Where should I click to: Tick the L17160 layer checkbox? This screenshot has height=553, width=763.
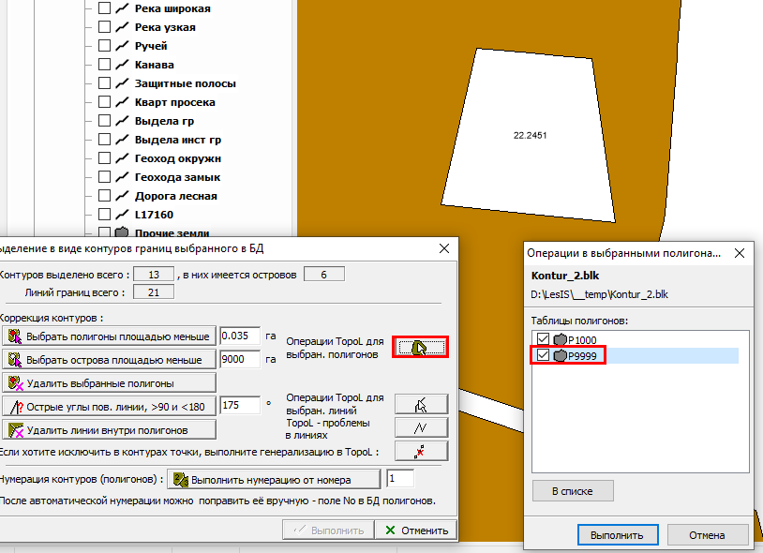pyautogui.click(x=104, y=214)
